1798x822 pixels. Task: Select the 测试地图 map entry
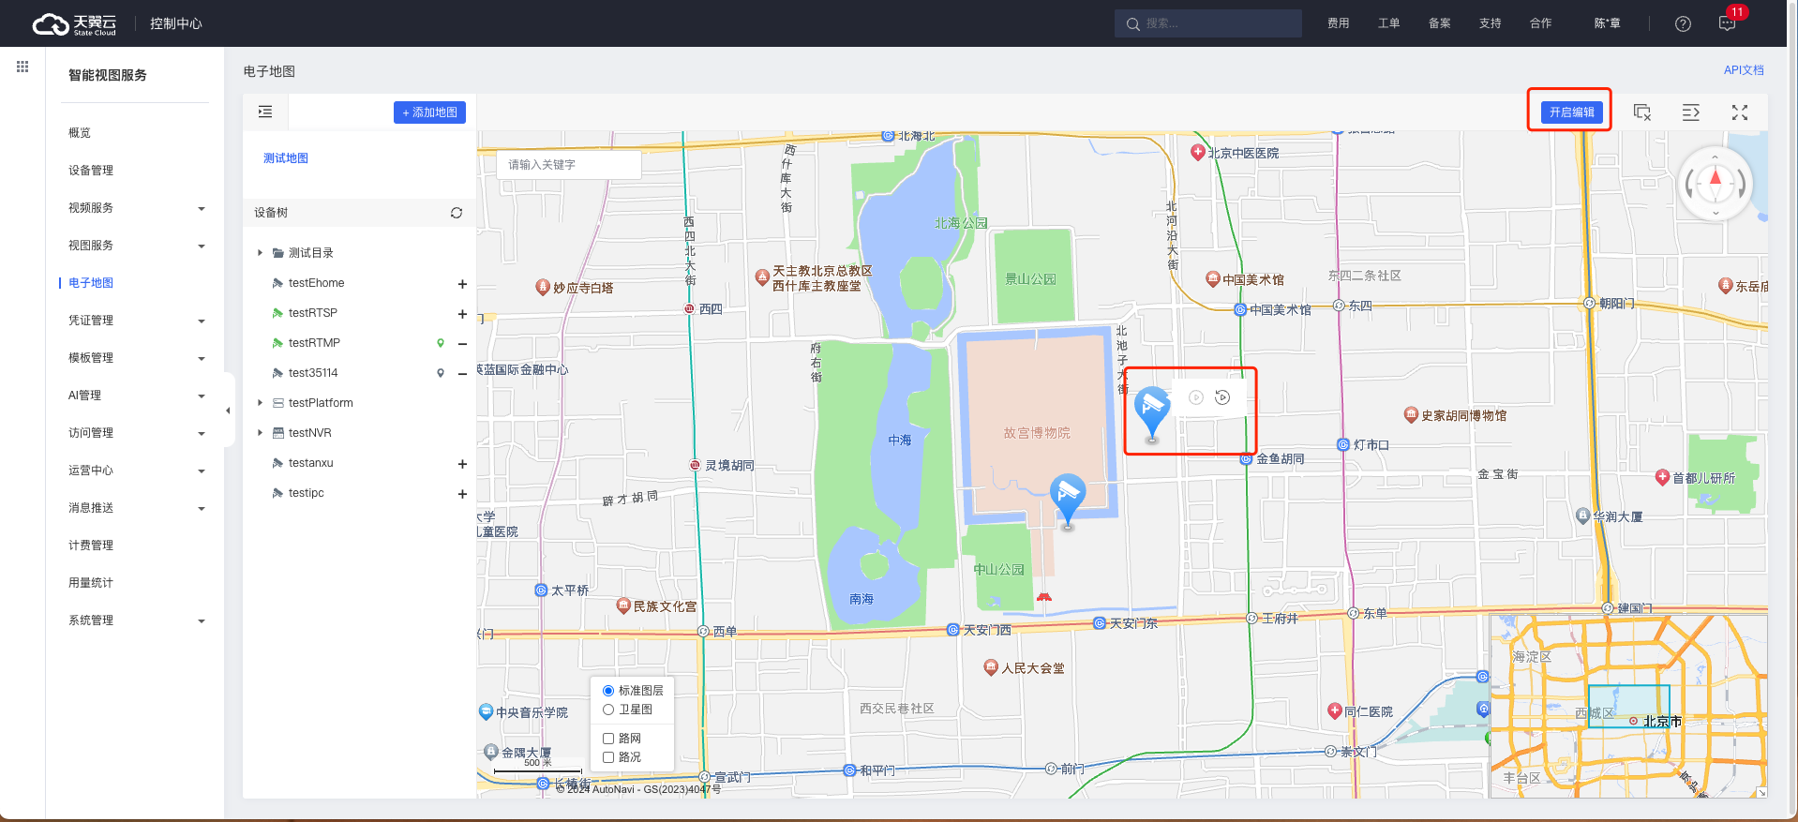286,158
